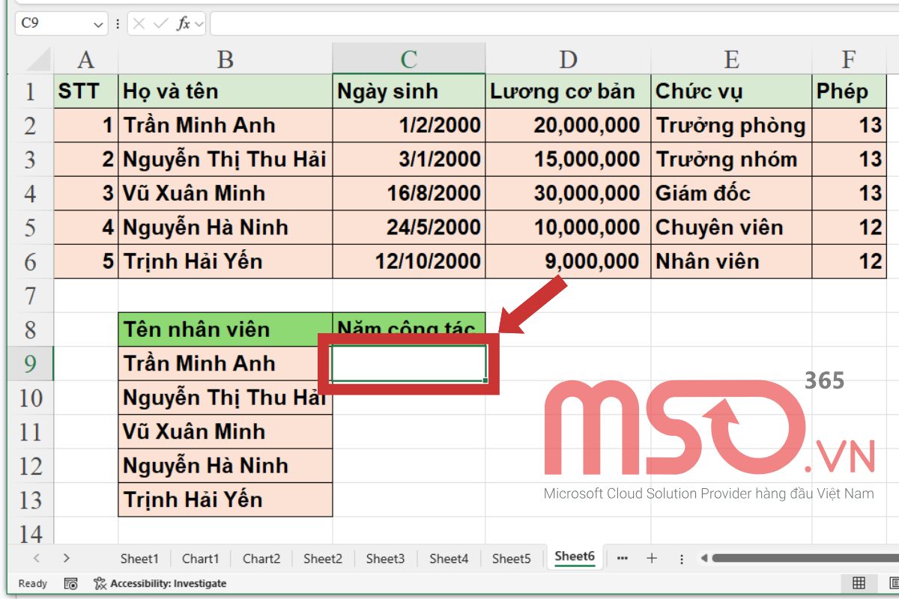The height and width of the screenshot is (599, 899).
Task: Click inside the formula bar input
Action: 554,23
